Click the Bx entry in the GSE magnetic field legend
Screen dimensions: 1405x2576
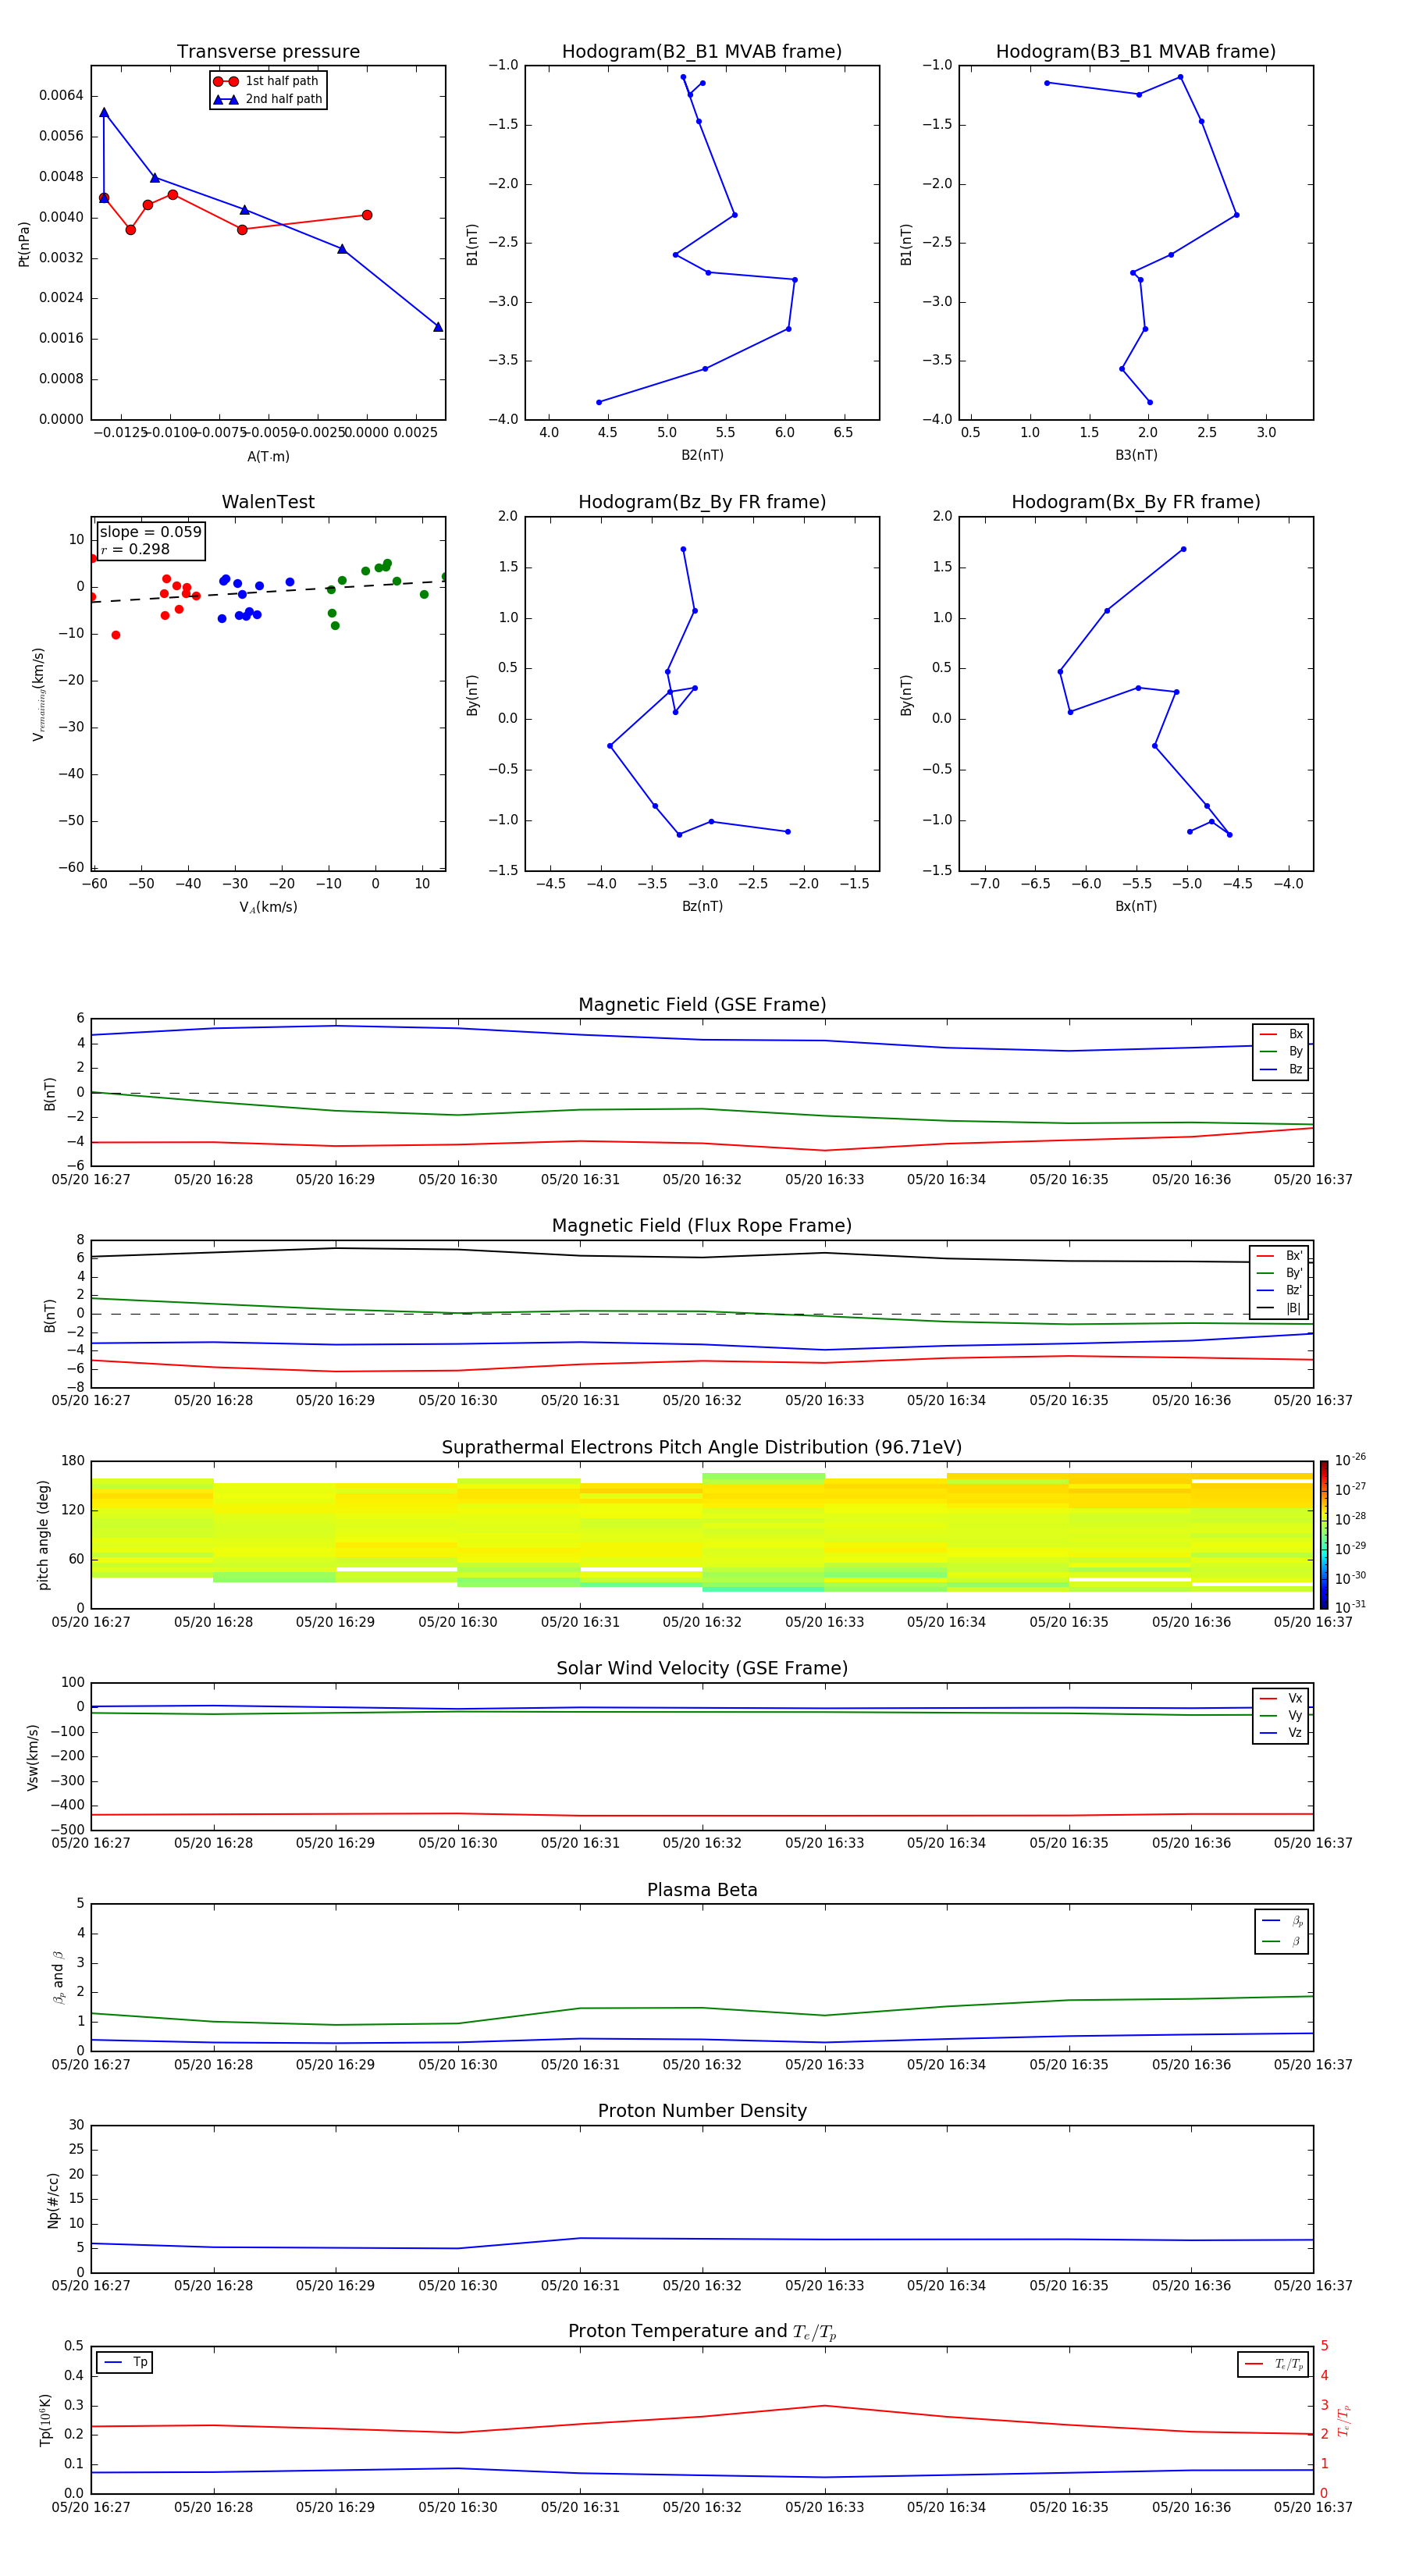tap(1282, 1034)
